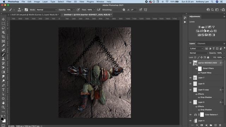Open the Adjustments panel menu
This screenshot has height=127, width=226.
[x=224, y=17]
